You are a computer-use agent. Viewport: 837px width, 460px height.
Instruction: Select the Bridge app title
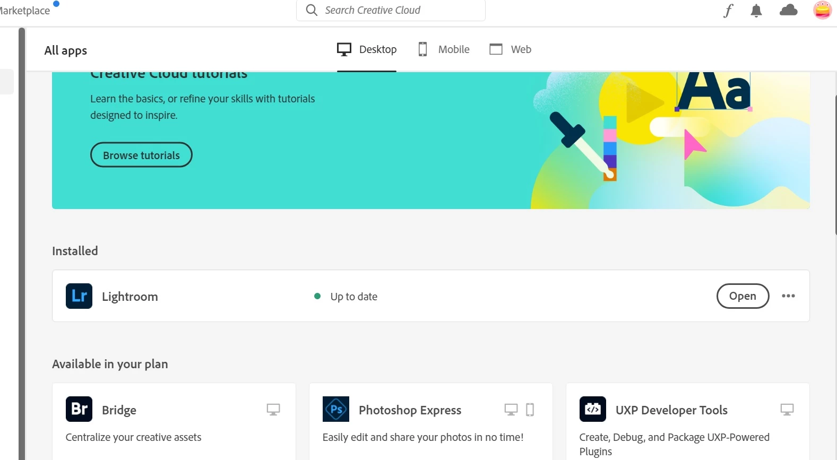pos(119,410)
